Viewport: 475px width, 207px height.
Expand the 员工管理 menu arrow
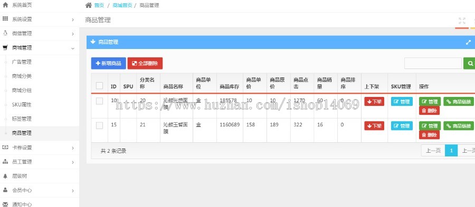pyautogui.click(x=73, y=162)
